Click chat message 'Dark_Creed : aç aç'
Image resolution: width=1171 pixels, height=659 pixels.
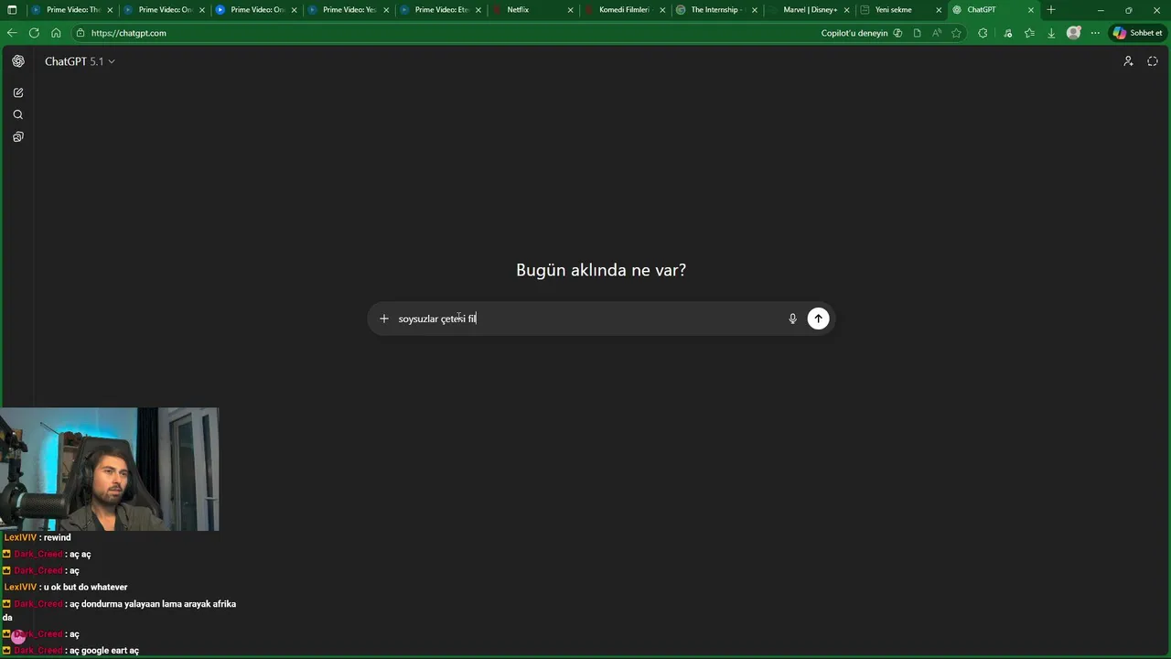coord(47,554)
